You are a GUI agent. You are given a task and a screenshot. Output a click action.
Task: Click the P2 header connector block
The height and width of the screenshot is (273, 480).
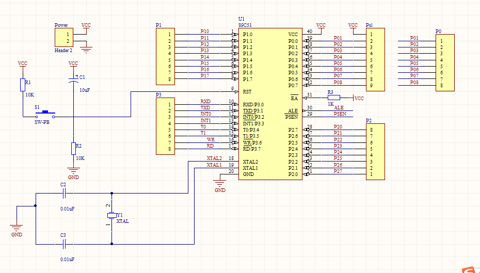pos(375,152)
